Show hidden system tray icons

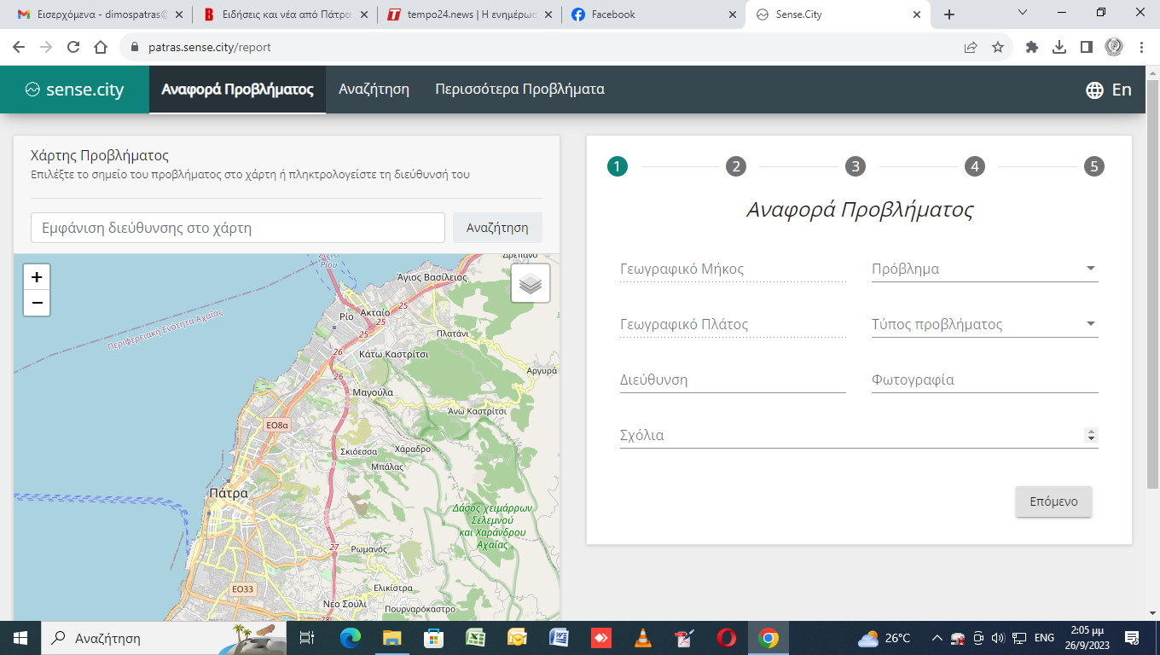[x=937, y=638]
